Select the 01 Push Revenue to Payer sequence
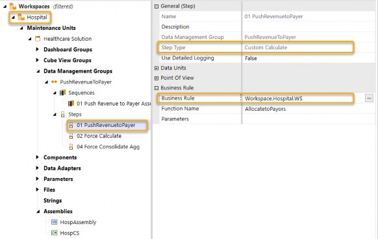The image size is (378, 239). [114, 104]
